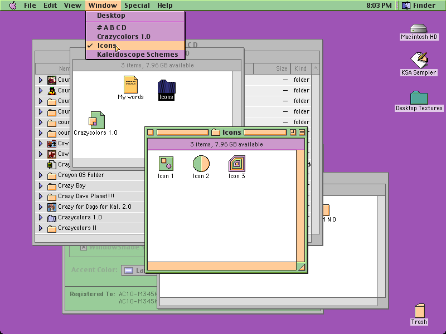The width and height of the screenshot is (446, 334).
Task: Click the Crazy Boy row name
Action: tap(72, 186)
